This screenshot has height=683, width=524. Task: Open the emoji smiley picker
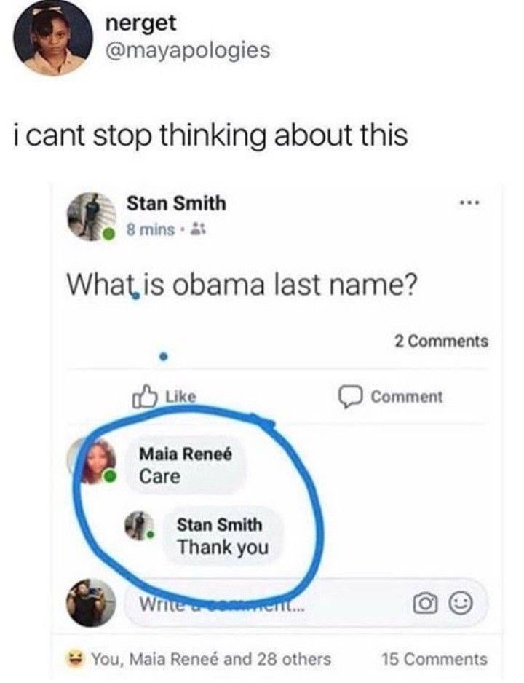(x=461, y=604)
